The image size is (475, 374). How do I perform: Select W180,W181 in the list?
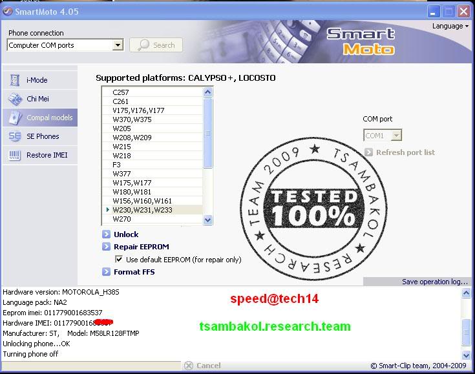(153, 192)
